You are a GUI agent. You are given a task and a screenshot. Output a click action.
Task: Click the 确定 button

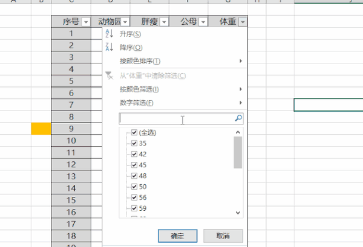click(x=177, y=236)
